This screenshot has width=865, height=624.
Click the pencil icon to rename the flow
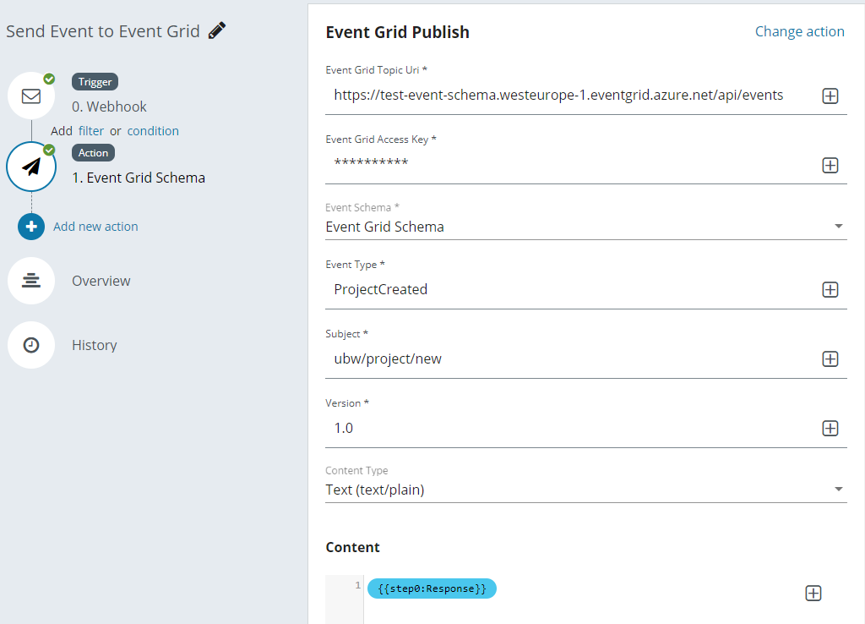(x=217, y=30)
